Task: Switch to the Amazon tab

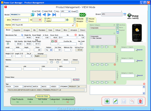Action: [74, 30]
